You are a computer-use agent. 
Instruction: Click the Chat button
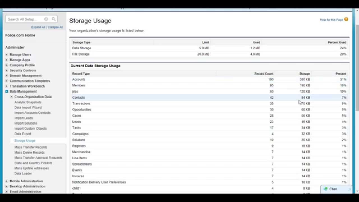coord(336,189)
